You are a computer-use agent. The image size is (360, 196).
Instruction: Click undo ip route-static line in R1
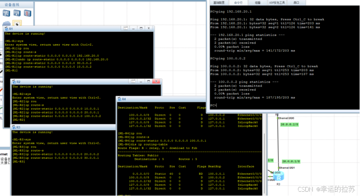pos(56,60)
